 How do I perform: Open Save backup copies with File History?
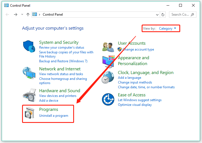pyautogui.click(x=66, y=54)
